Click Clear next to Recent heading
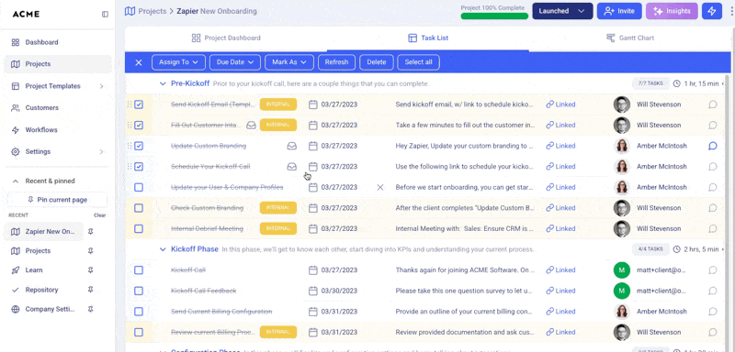 coord(99,215)
